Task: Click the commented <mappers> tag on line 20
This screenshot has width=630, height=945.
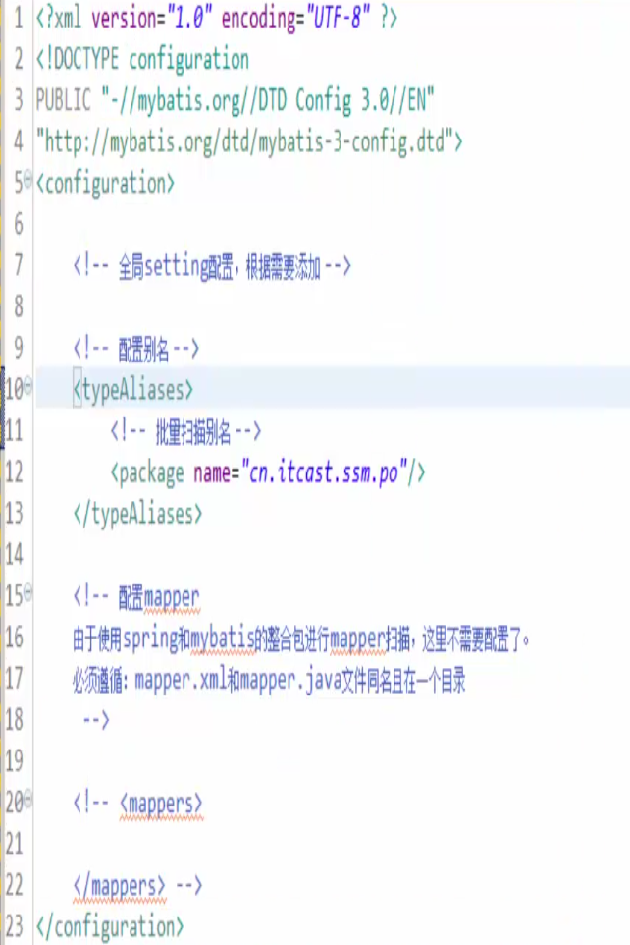Action: (x=161, y=804)
